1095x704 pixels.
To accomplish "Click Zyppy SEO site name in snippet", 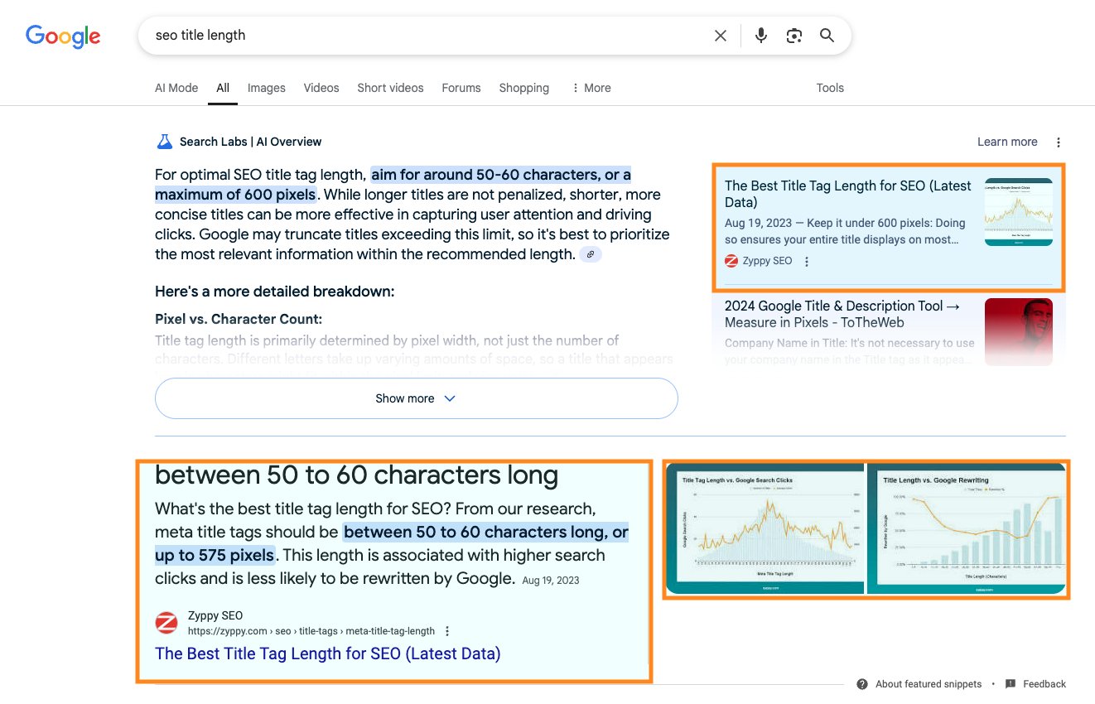I will pos(215,615).
